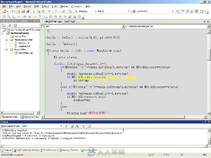Click the Cut scissors icon
211x158 pixels.
coord(34,11)
